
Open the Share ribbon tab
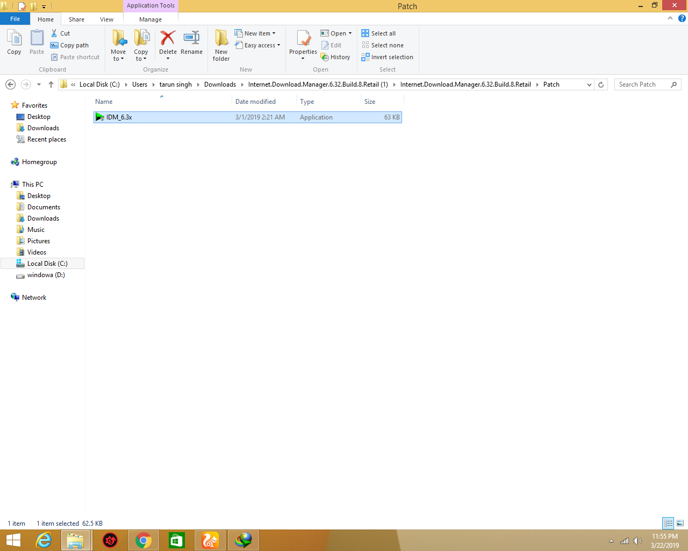point(76,19)
